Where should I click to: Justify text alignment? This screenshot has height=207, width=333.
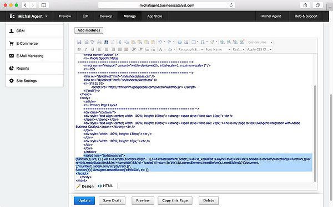click(119, 49)
